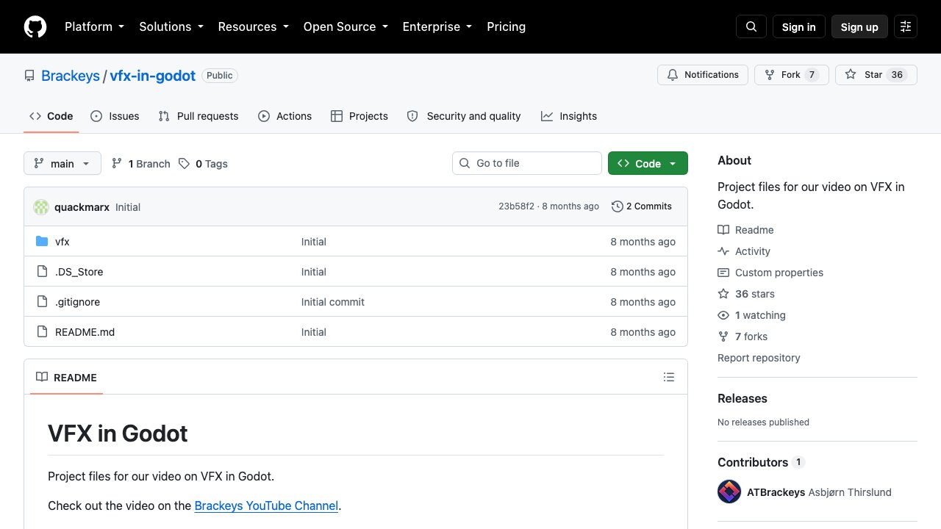Viewport: 941px width, 529px height.
Task: Click the book icon beside Readme link
Action: tap(723, 230)
